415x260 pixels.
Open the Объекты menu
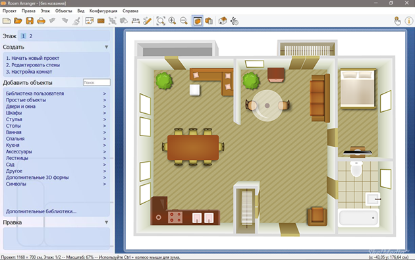coord(63,11)
